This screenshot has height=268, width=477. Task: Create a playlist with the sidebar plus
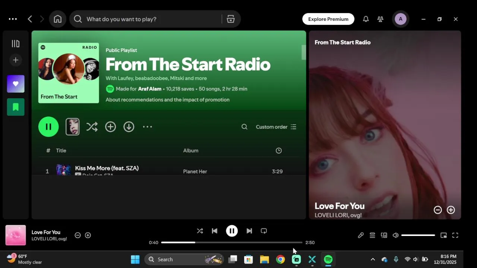(16, 60)
